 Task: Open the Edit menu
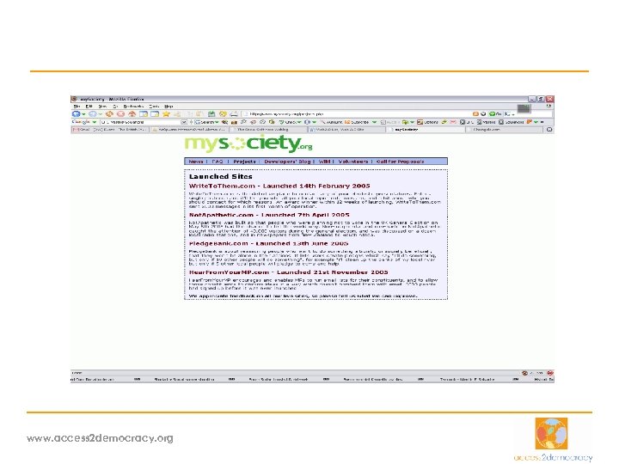(x=89, y=107)
